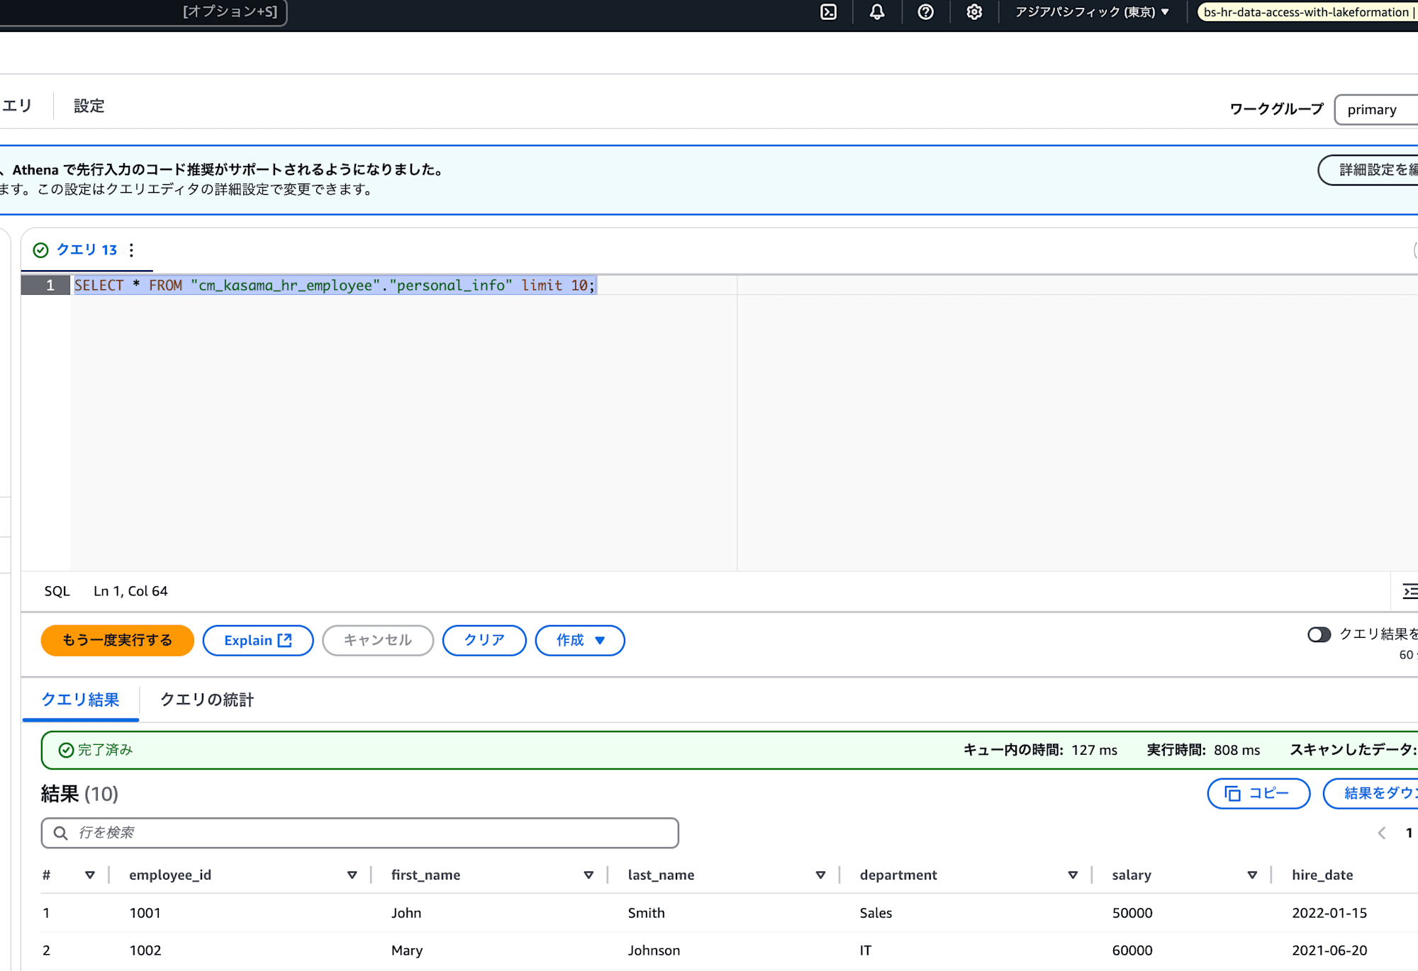Click the employee_id cell 1001
Image resolution: width=1418 pixels, height=971 pixels.
[145, 914]
